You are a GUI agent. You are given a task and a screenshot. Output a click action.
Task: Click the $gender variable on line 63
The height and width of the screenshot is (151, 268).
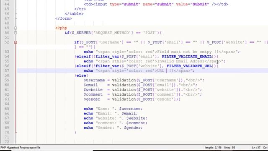tap(92, 99)
